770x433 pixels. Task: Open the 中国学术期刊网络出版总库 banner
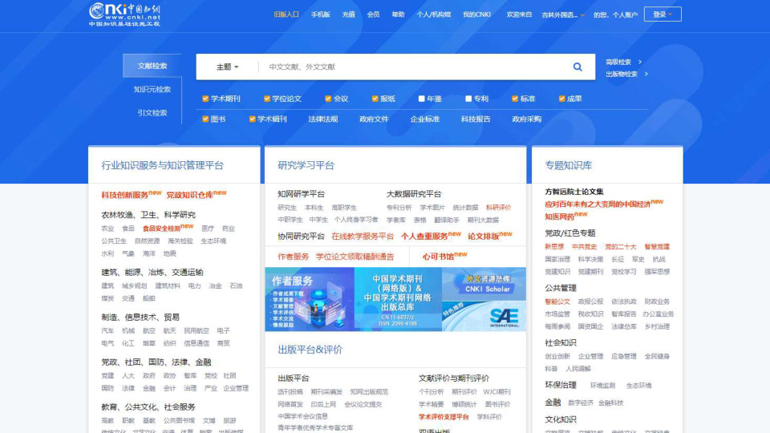[398, 299]
